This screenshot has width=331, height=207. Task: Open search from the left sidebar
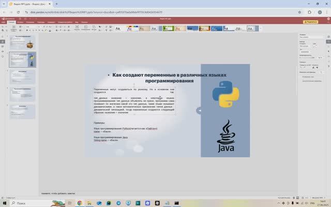tap(3, 37)
